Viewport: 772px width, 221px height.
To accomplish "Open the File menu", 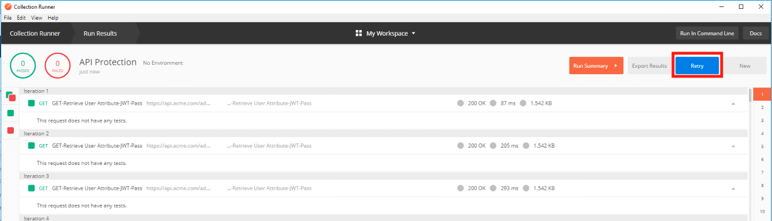I will coord(8,18).
